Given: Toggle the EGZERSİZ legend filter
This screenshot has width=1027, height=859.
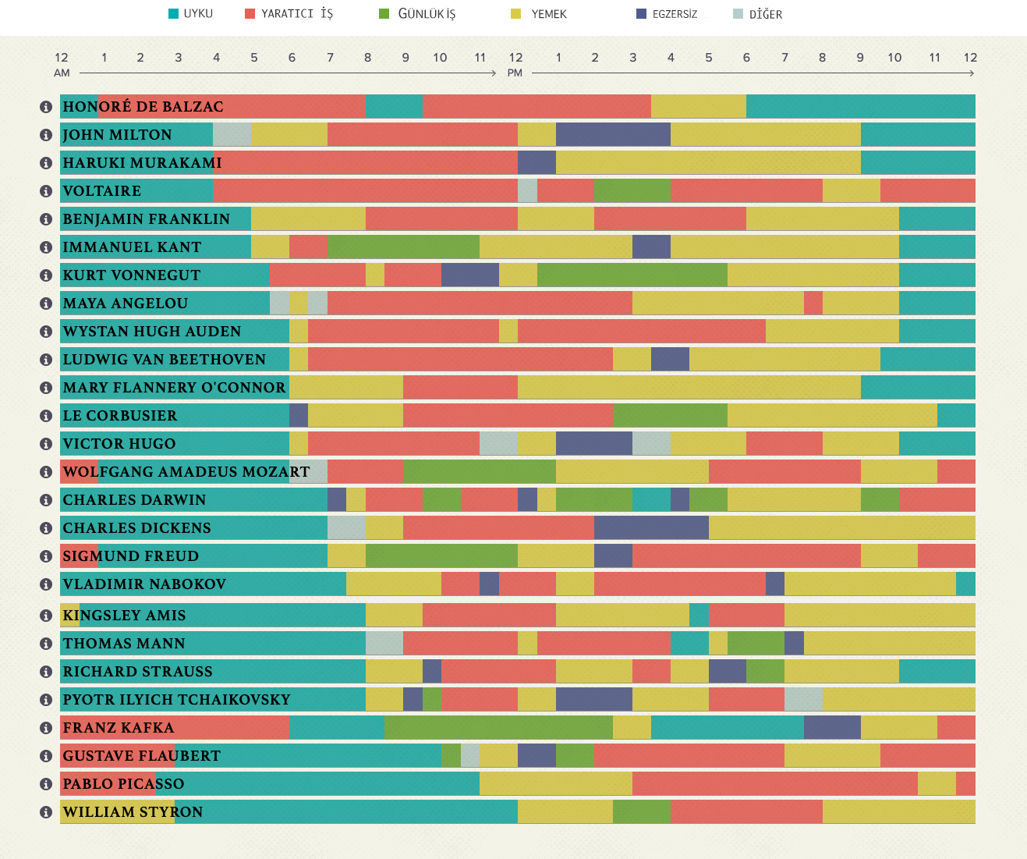Looking at the screenshot, I should pos(667,14).
